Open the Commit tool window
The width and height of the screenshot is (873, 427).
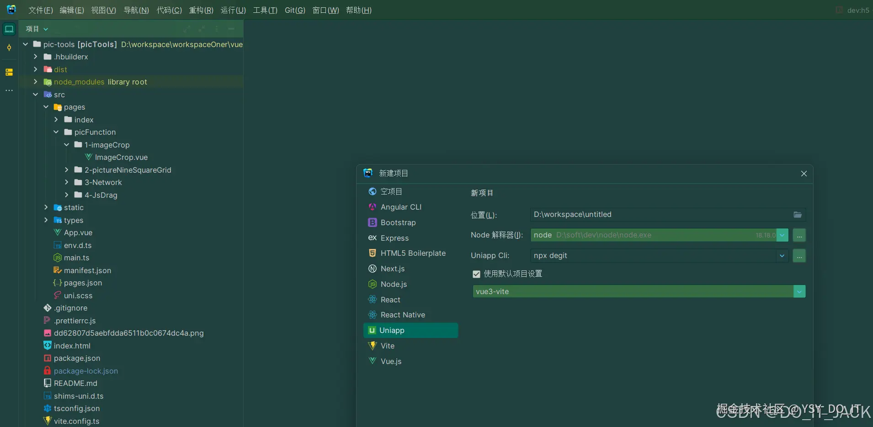[x=9, y=48]
